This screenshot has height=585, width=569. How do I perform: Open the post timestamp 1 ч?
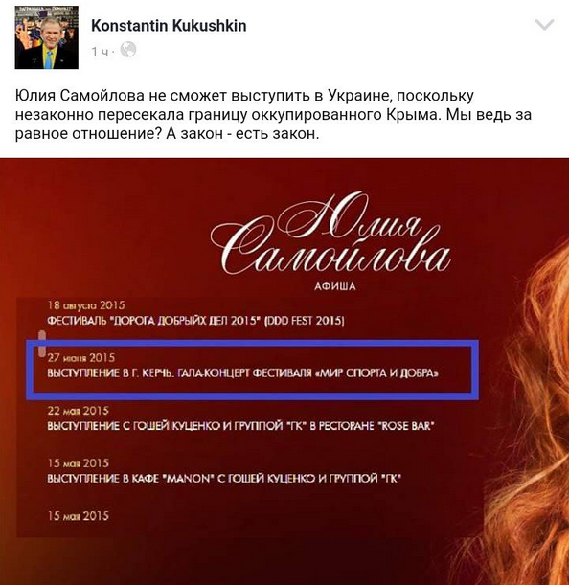coord(100,52)
